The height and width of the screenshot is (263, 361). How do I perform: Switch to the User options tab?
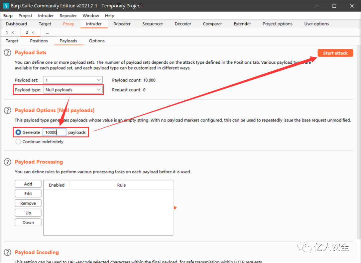pyautogui.click(x=316, y=24)
